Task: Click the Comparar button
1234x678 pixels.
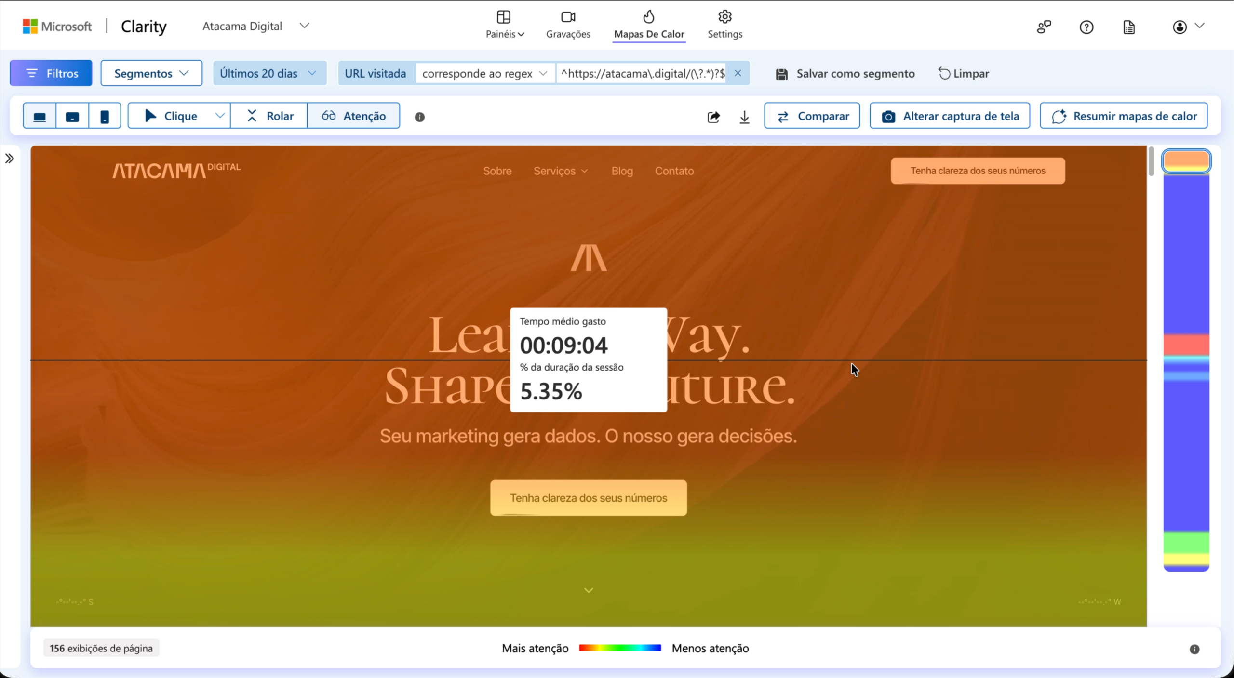Action: click(x=812, y=116)
